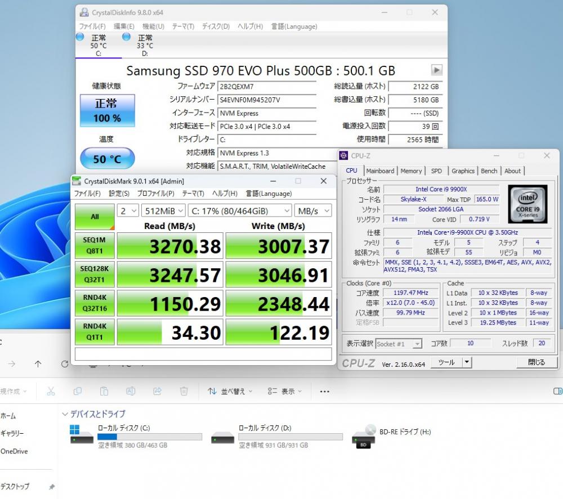Click the 閉じる button in CPU-Z
This screenshot has width=563, height=499.
[537, 362]
